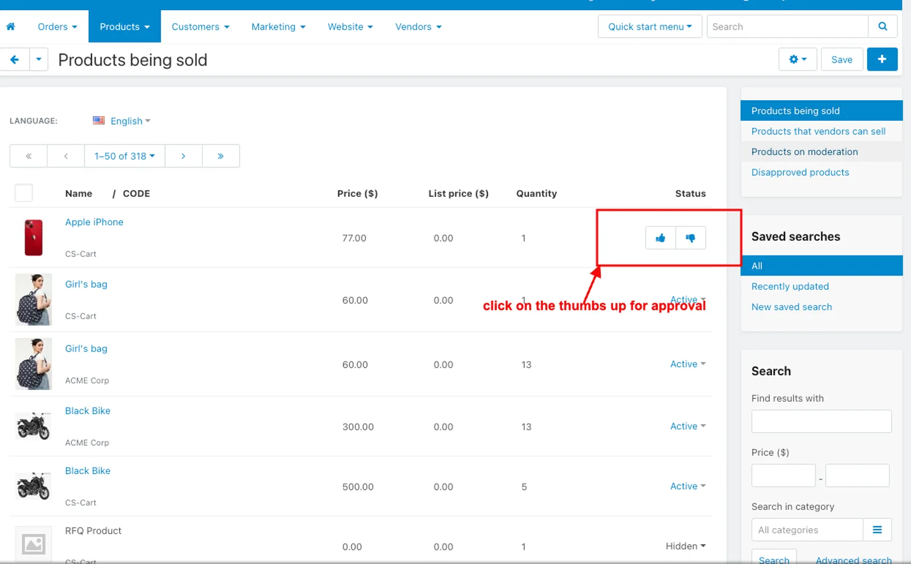911x564 pixels.
Task: Click the All categories field
Action: (x=807, y=530)
